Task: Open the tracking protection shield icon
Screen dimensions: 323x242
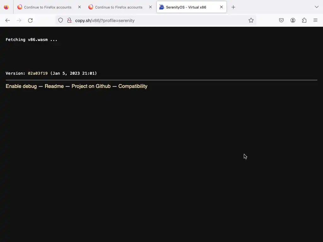Action: pos(61,20)
